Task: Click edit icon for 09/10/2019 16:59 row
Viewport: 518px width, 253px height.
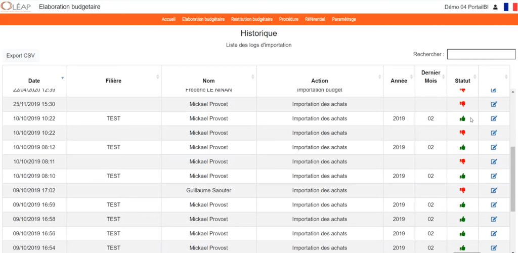Action: coord(494,205)
